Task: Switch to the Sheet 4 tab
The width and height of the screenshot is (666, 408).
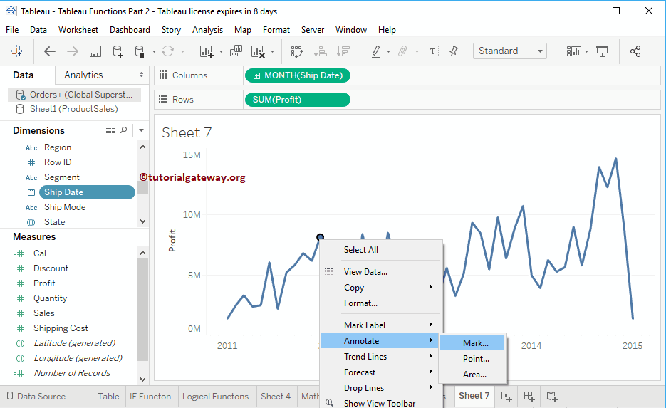Action: pyautogui.click(x=276, y=397)
